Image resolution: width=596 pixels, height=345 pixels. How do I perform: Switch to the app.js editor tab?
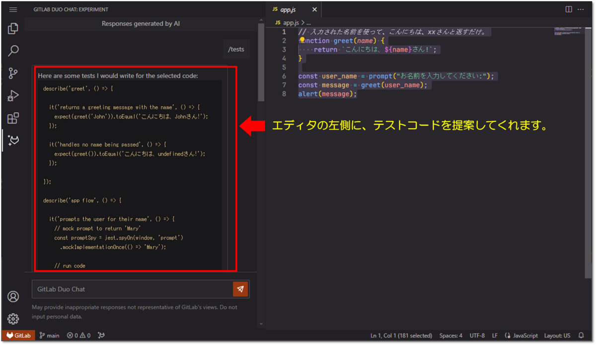289,9
